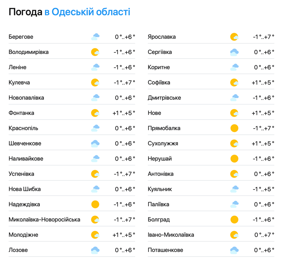Go to the Іва­но-Миколаївка forecast
The image size is (288, 264).
point(171,235)
